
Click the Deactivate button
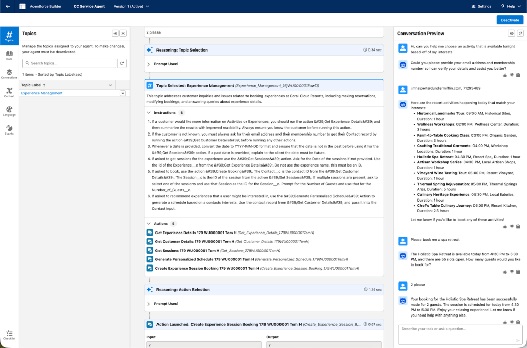(510, 20)
